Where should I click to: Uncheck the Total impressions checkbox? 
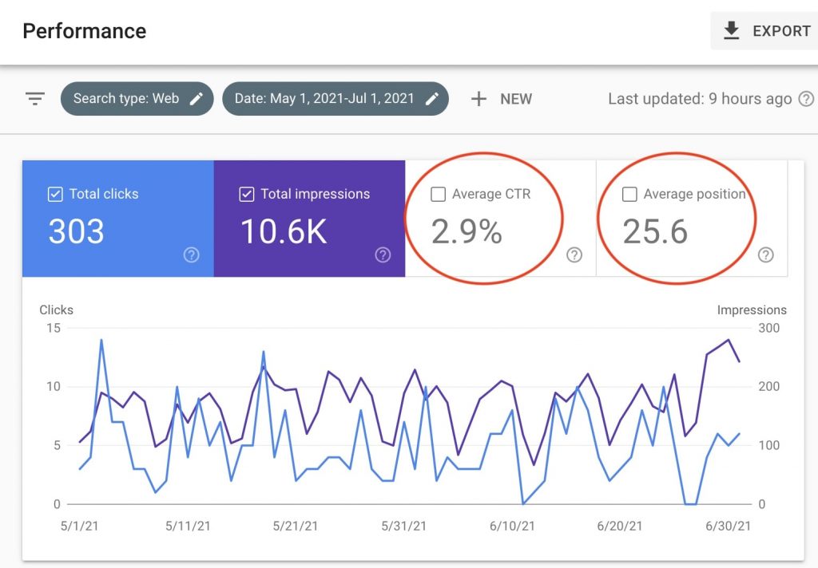click(x=247, y=195)
